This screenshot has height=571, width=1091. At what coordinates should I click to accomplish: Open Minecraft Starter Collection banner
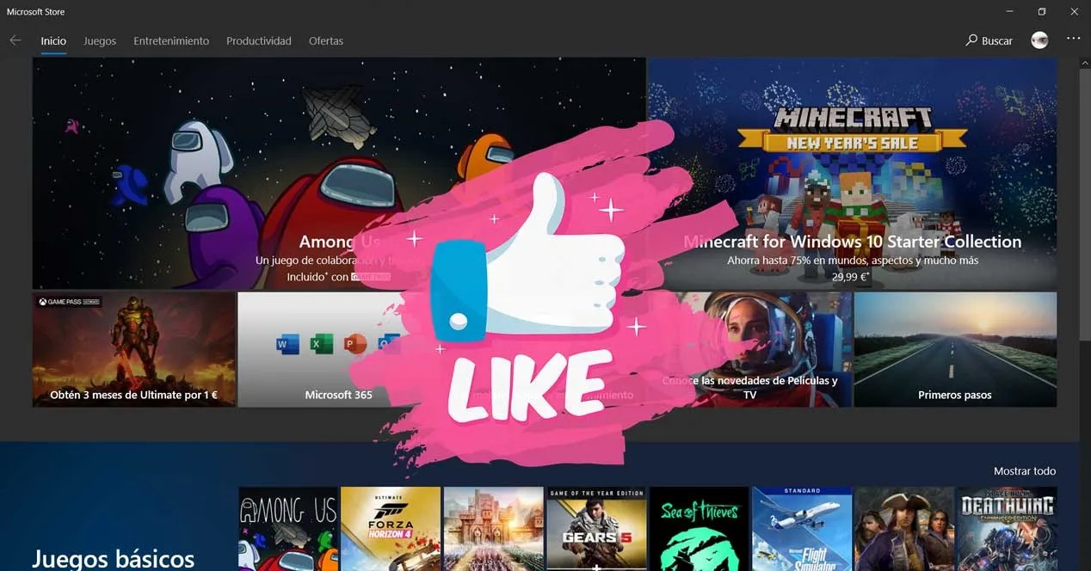[852, 174]
